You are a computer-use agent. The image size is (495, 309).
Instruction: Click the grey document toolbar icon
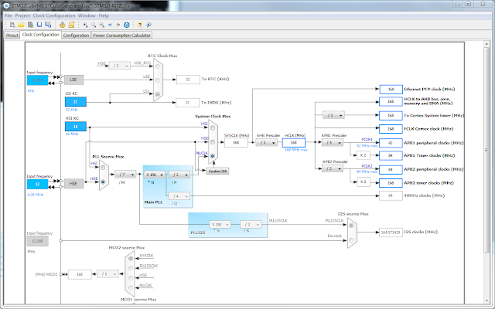coord(30,25)
